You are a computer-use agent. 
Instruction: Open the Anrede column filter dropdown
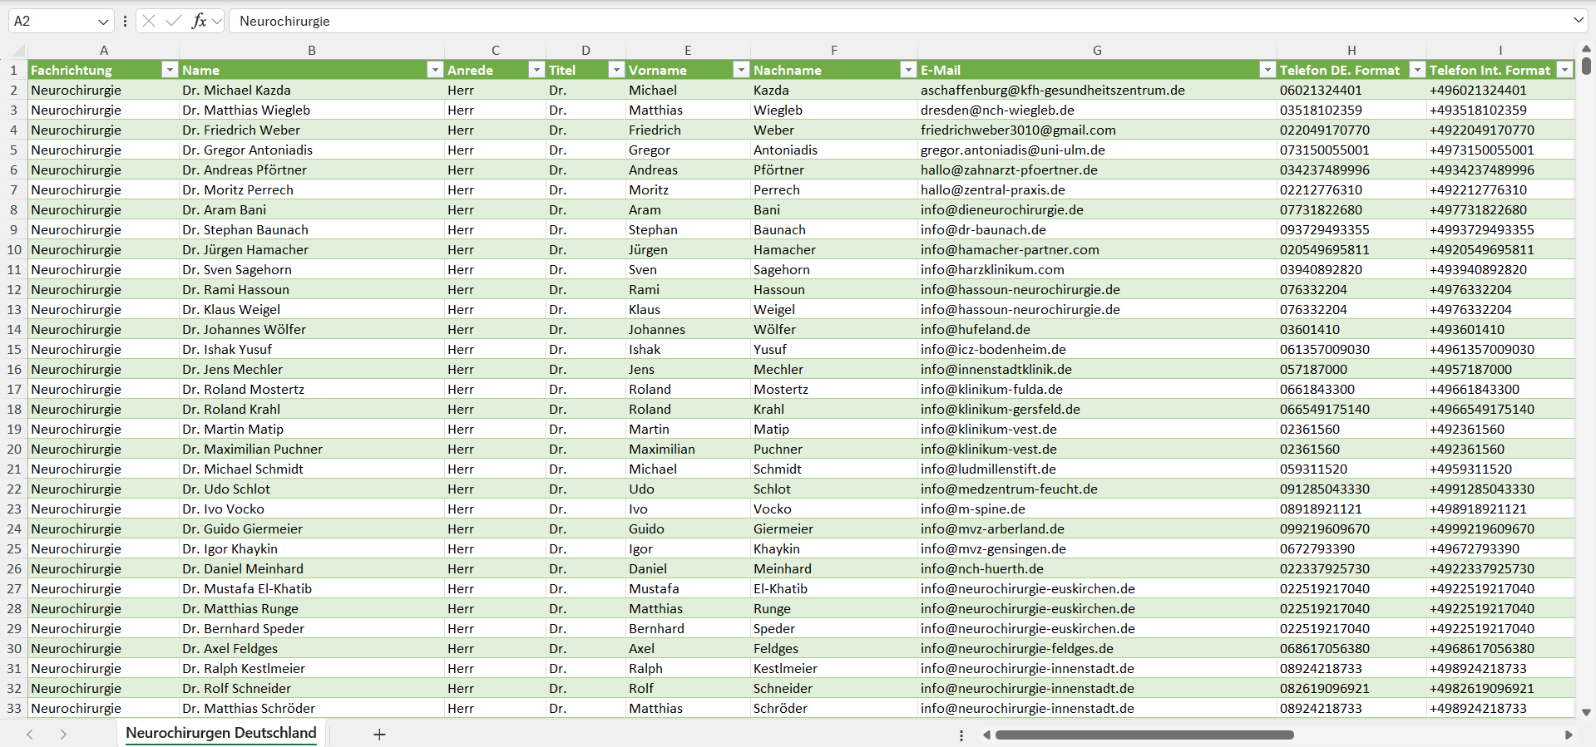(x=536, y=70)
